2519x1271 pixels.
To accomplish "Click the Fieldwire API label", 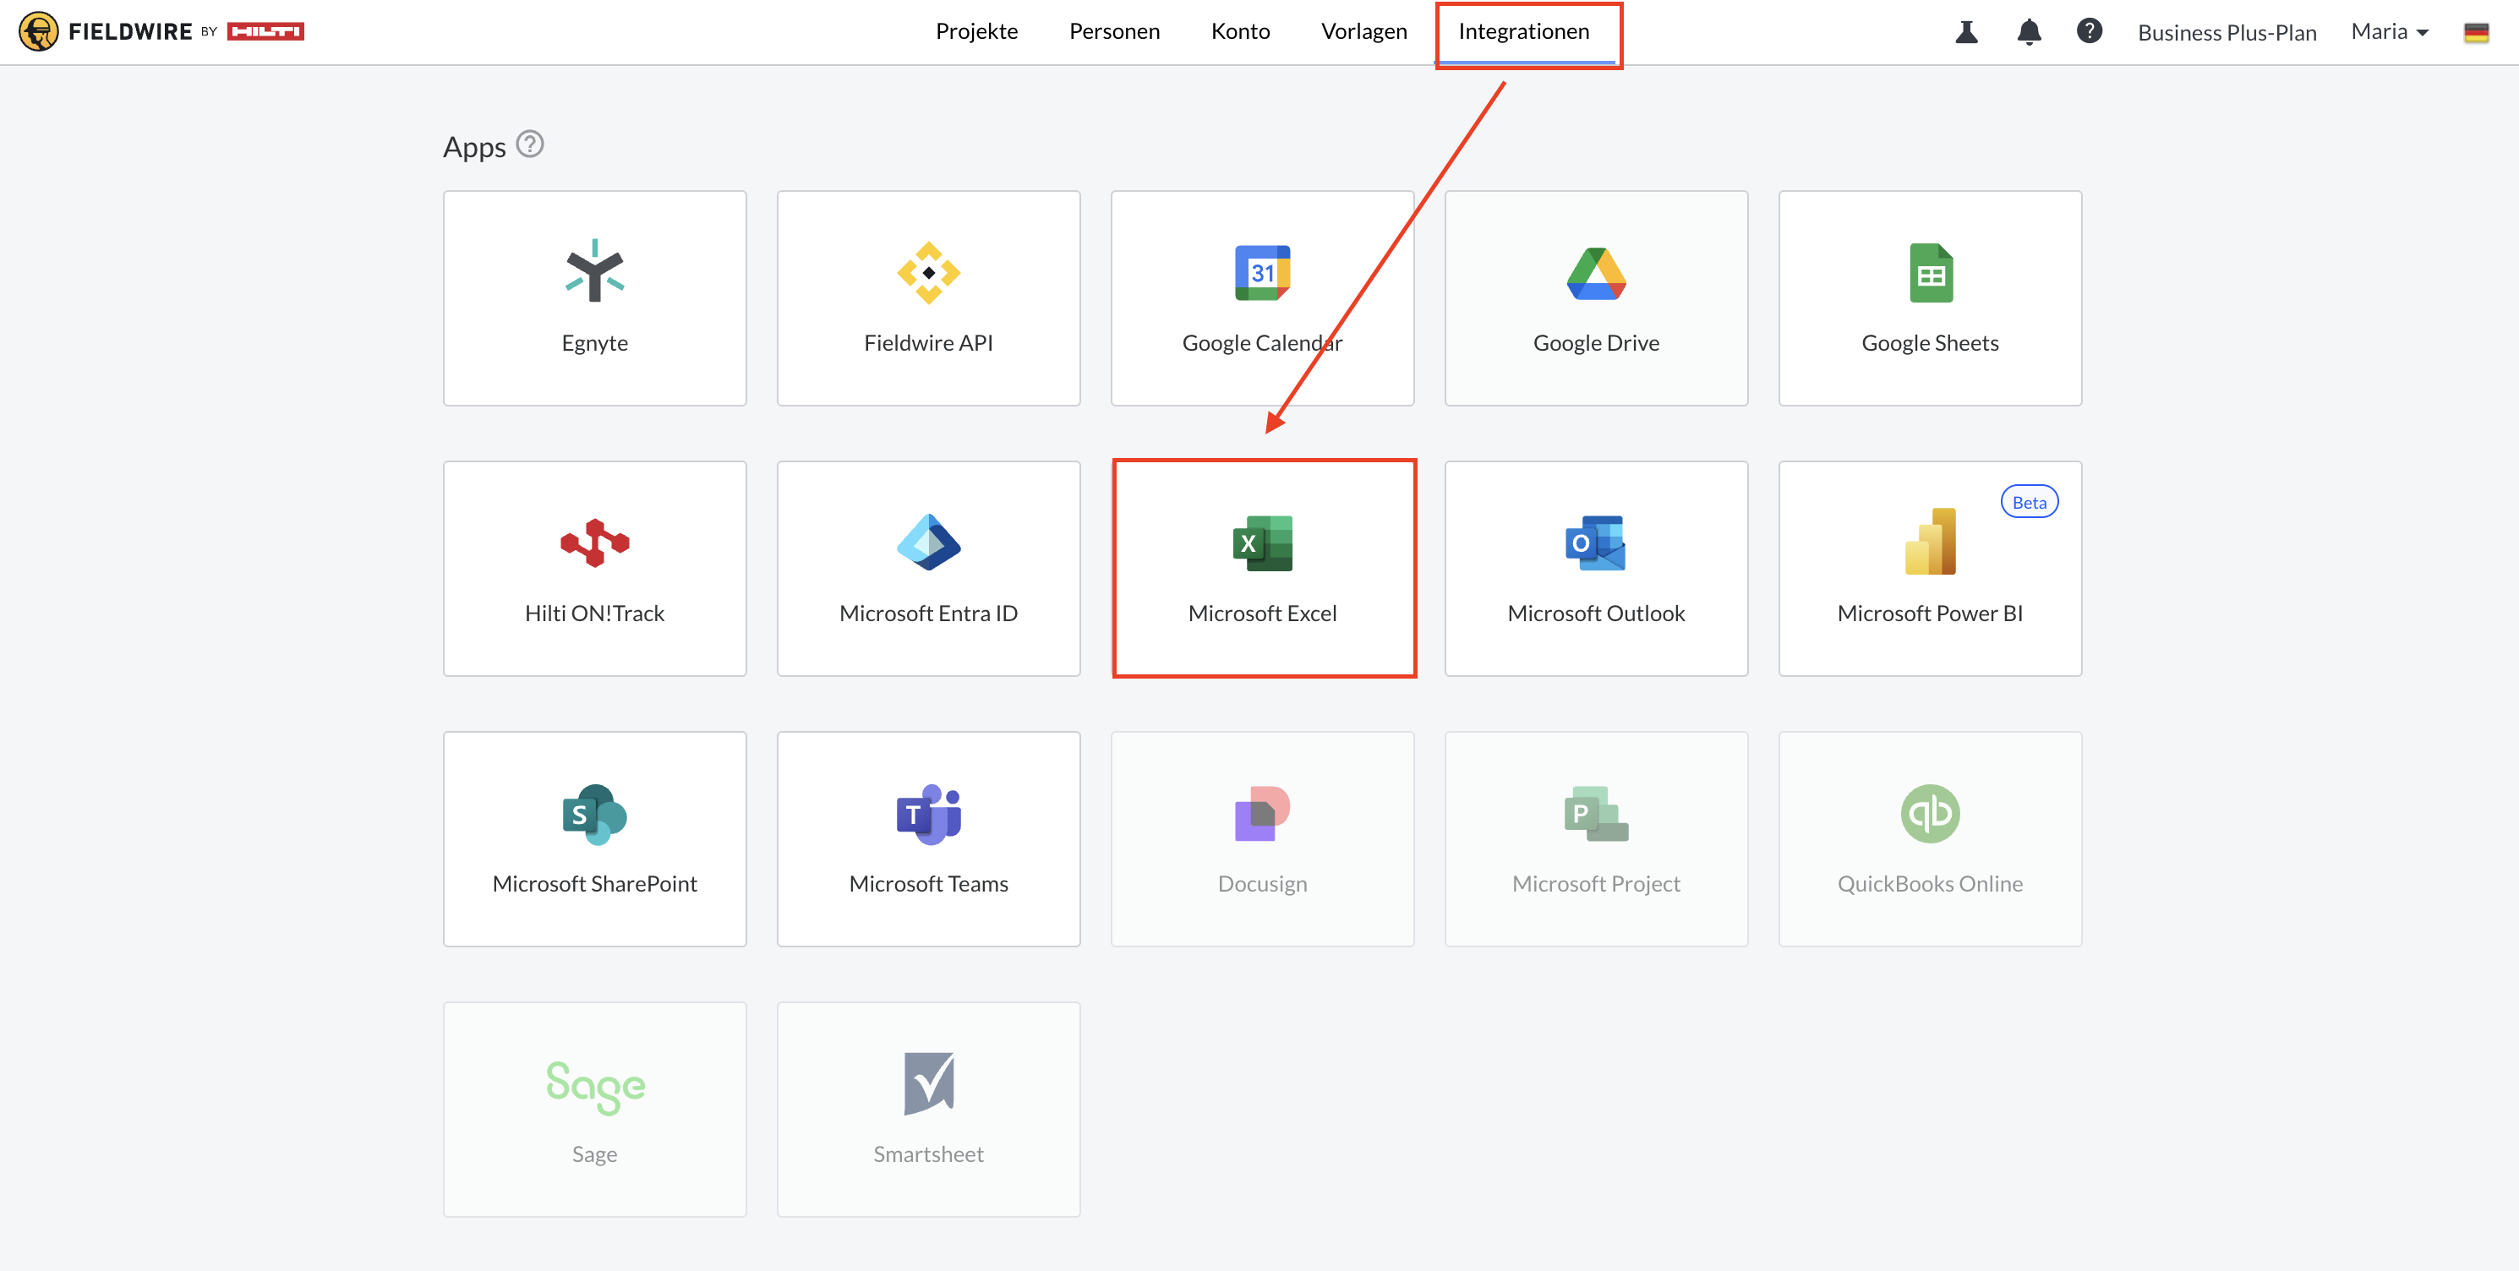I will (928, 343).
